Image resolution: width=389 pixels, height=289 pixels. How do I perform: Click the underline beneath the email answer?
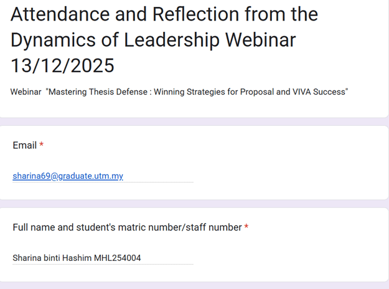[103, 182]
